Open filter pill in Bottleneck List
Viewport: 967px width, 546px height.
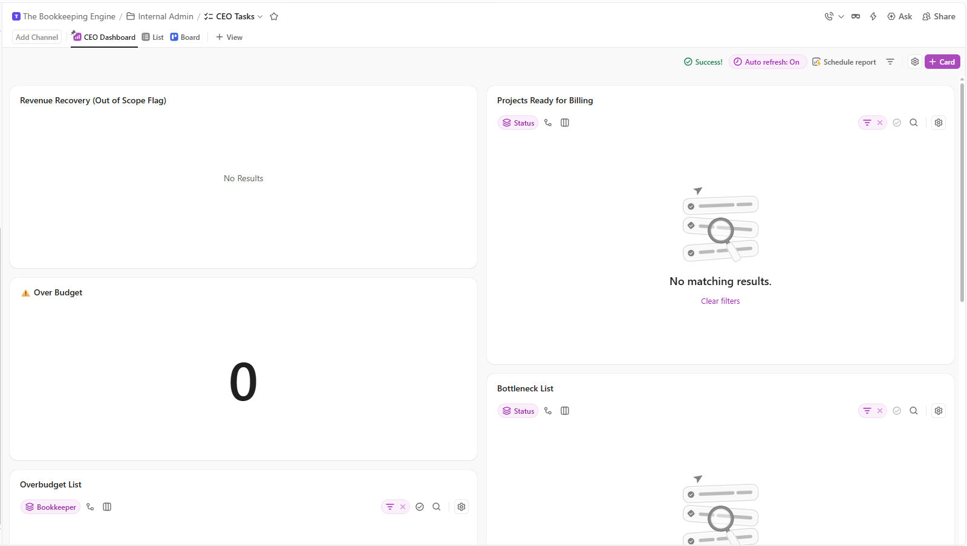tap(867, 411)
